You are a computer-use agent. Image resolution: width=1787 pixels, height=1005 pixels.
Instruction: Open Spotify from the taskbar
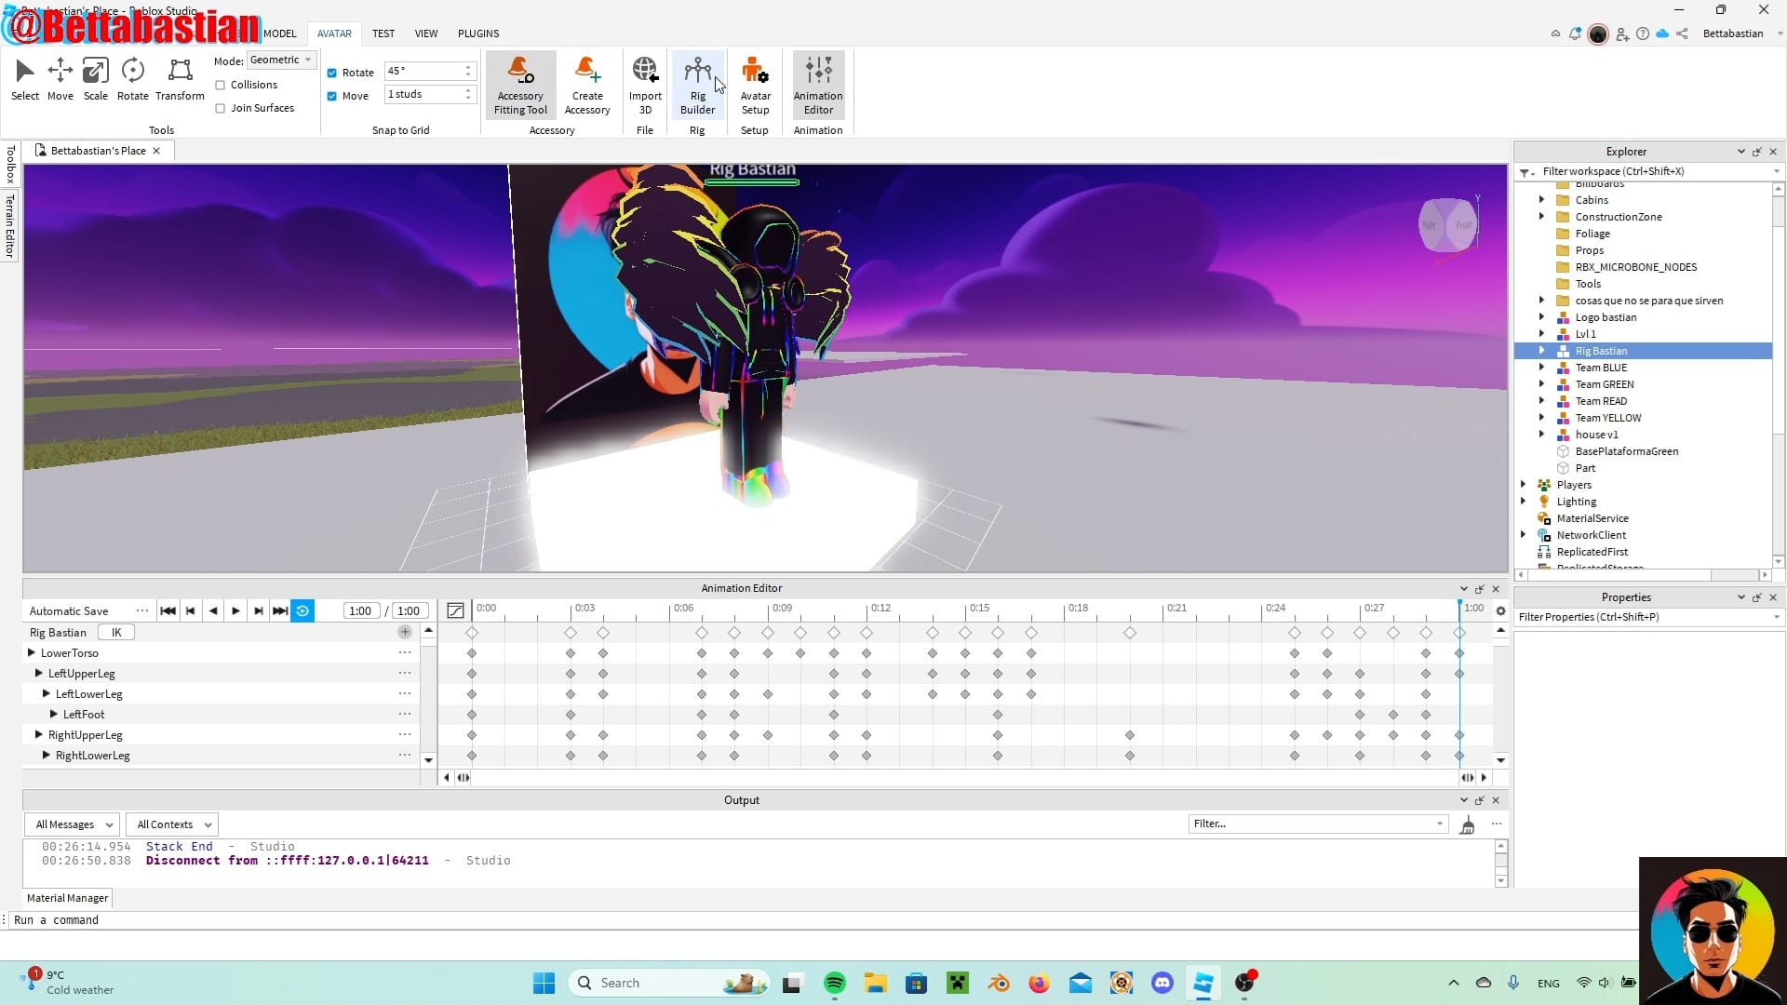tap(835, 983)
